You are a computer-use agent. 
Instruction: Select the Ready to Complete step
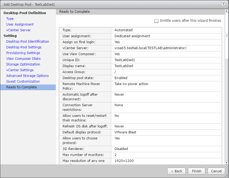pos(21,87)
